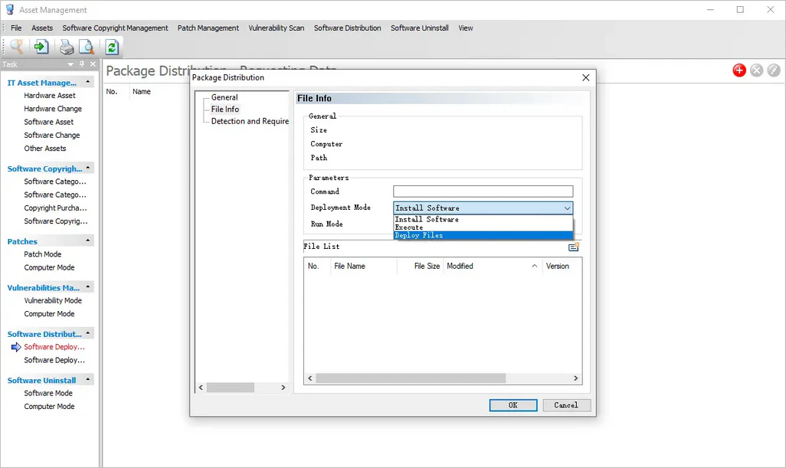786x468 pixels.
Task: Sort file list by Modified column
Action: pyautogui.click(x=493, y=266)
